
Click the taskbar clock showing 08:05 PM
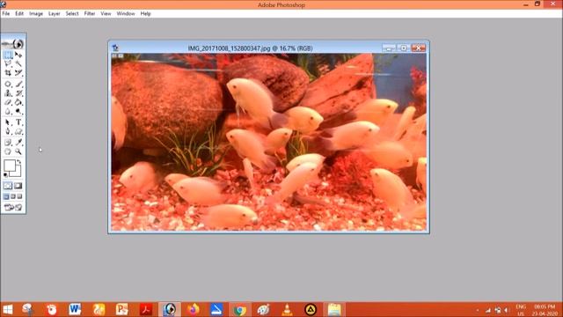545,310
